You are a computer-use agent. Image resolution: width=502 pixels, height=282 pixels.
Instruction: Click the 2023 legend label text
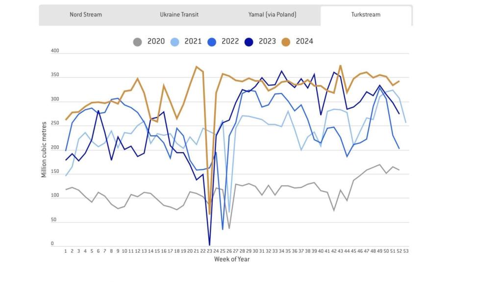(267, 42)
